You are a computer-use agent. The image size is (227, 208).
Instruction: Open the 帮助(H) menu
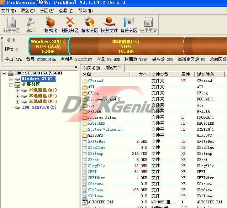[x=85, y=11]
